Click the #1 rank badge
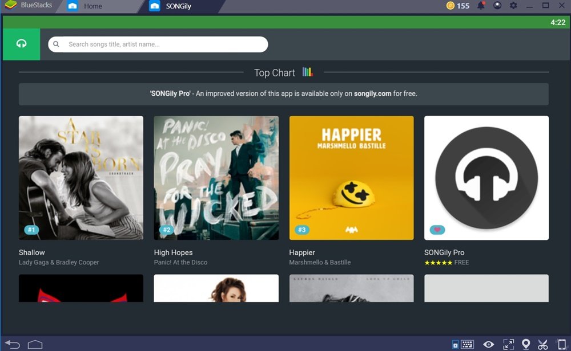Viewport: 571px width, 351px height. coord(31,230)
